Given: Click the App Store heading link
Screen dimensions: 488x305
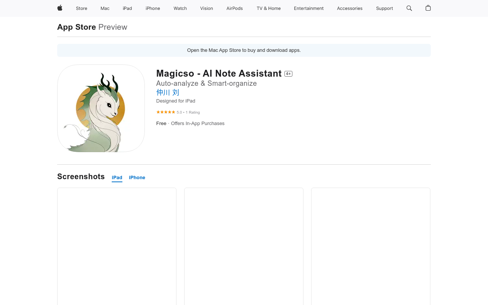Looking at the screenshot, I should [77, 27].
